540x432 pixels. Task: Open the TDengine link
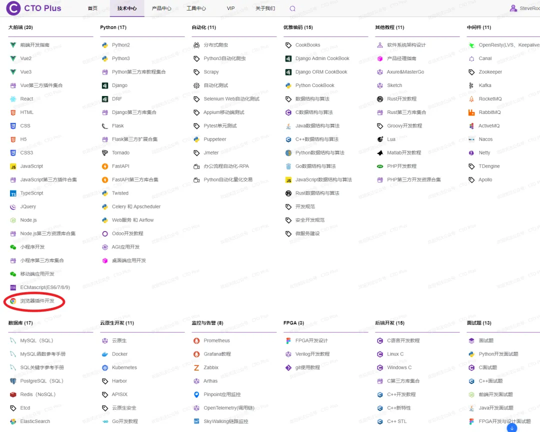(489, 166)
